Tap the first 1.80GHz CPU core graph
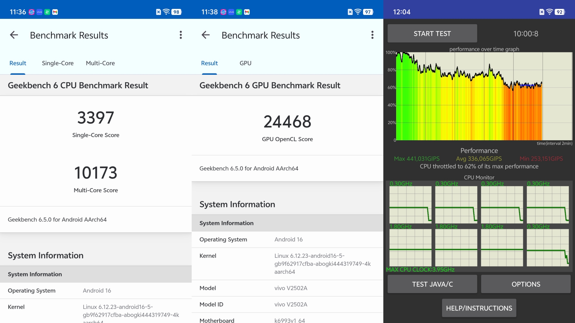 coord(410,248)
